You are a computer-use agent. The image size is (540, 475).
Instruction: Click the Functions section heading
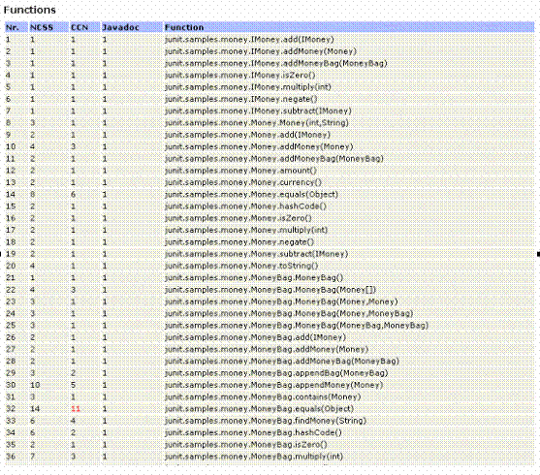[x=30, y=10]
